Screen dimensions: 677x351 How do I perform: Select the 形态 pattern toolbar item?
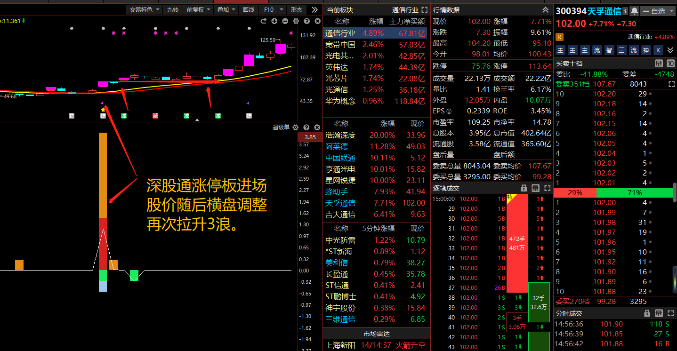(297, 9)
